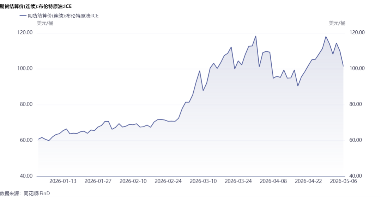The height and width of the screenshot is (197, 381).
Task: Click the date label 2026-04-08
Action: [x=273, y=181]
